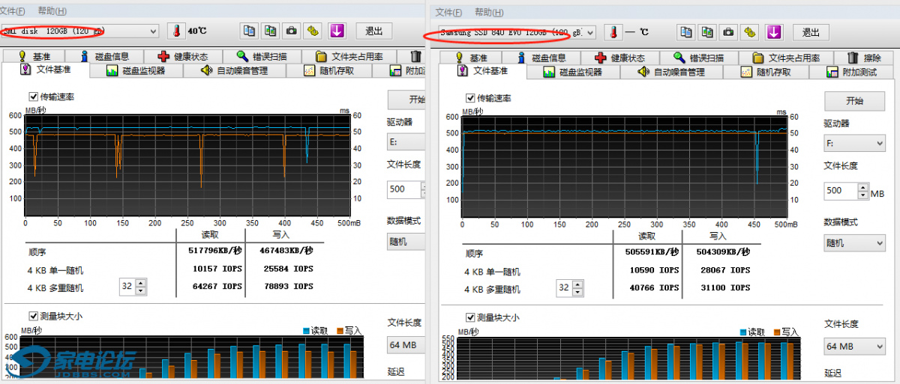Copy screenshot icon in right window toolbar

pos(707,32)
